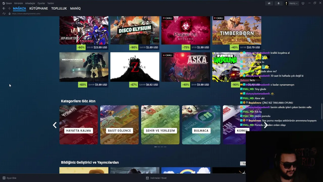This screenshot has width=323, height=182.
Task: Open the Shin Megami Tensei V Vengeance card
Action: 84,30
